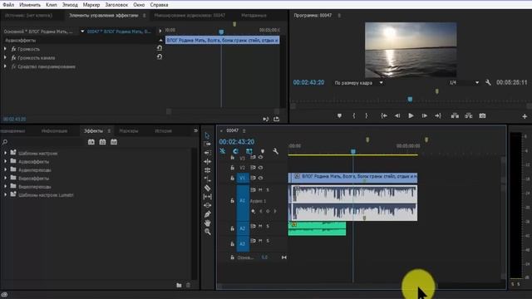Open the button editor plus icon
This screenshot has width=532, height=299.
pos(525,116)
